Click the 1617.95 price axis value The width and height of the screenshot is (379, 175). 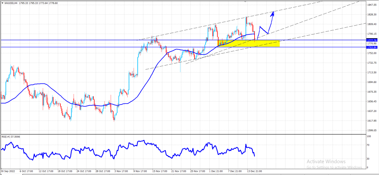372,121
